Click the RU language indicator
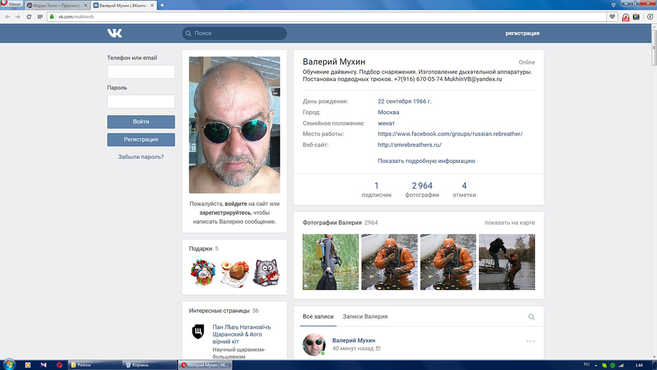Screen dimensions: 657x370 point(586,365)
